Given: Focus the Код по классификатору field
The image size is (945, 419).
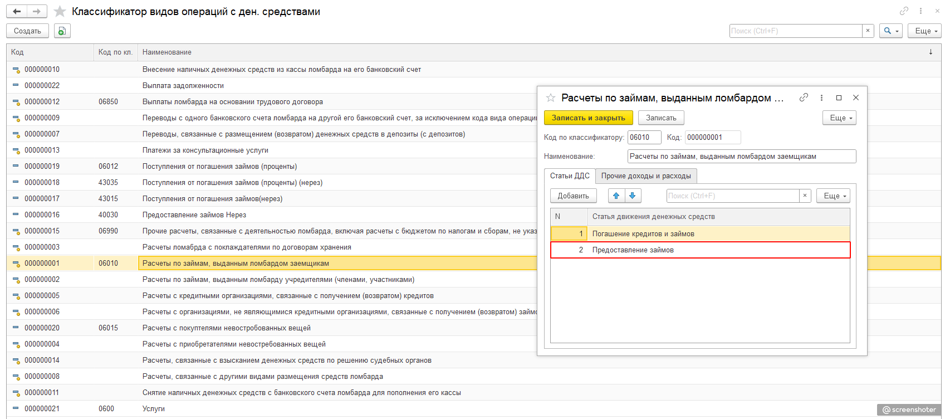Looking at the screenshot, I should click(644, 138).
